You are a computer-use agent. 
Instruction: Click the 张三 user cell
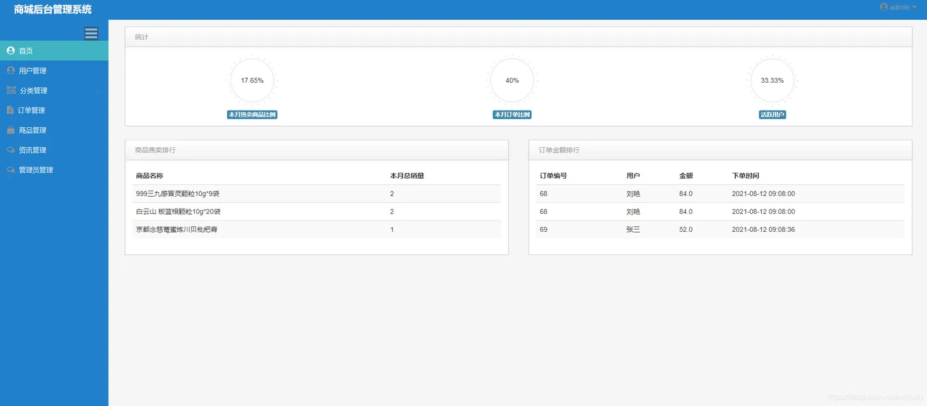pos(634,229)
